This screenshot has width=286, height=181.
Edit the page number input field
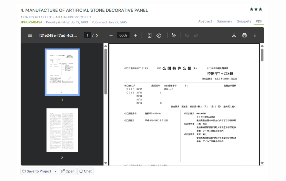pyautogui.click(x=87, y=35)
